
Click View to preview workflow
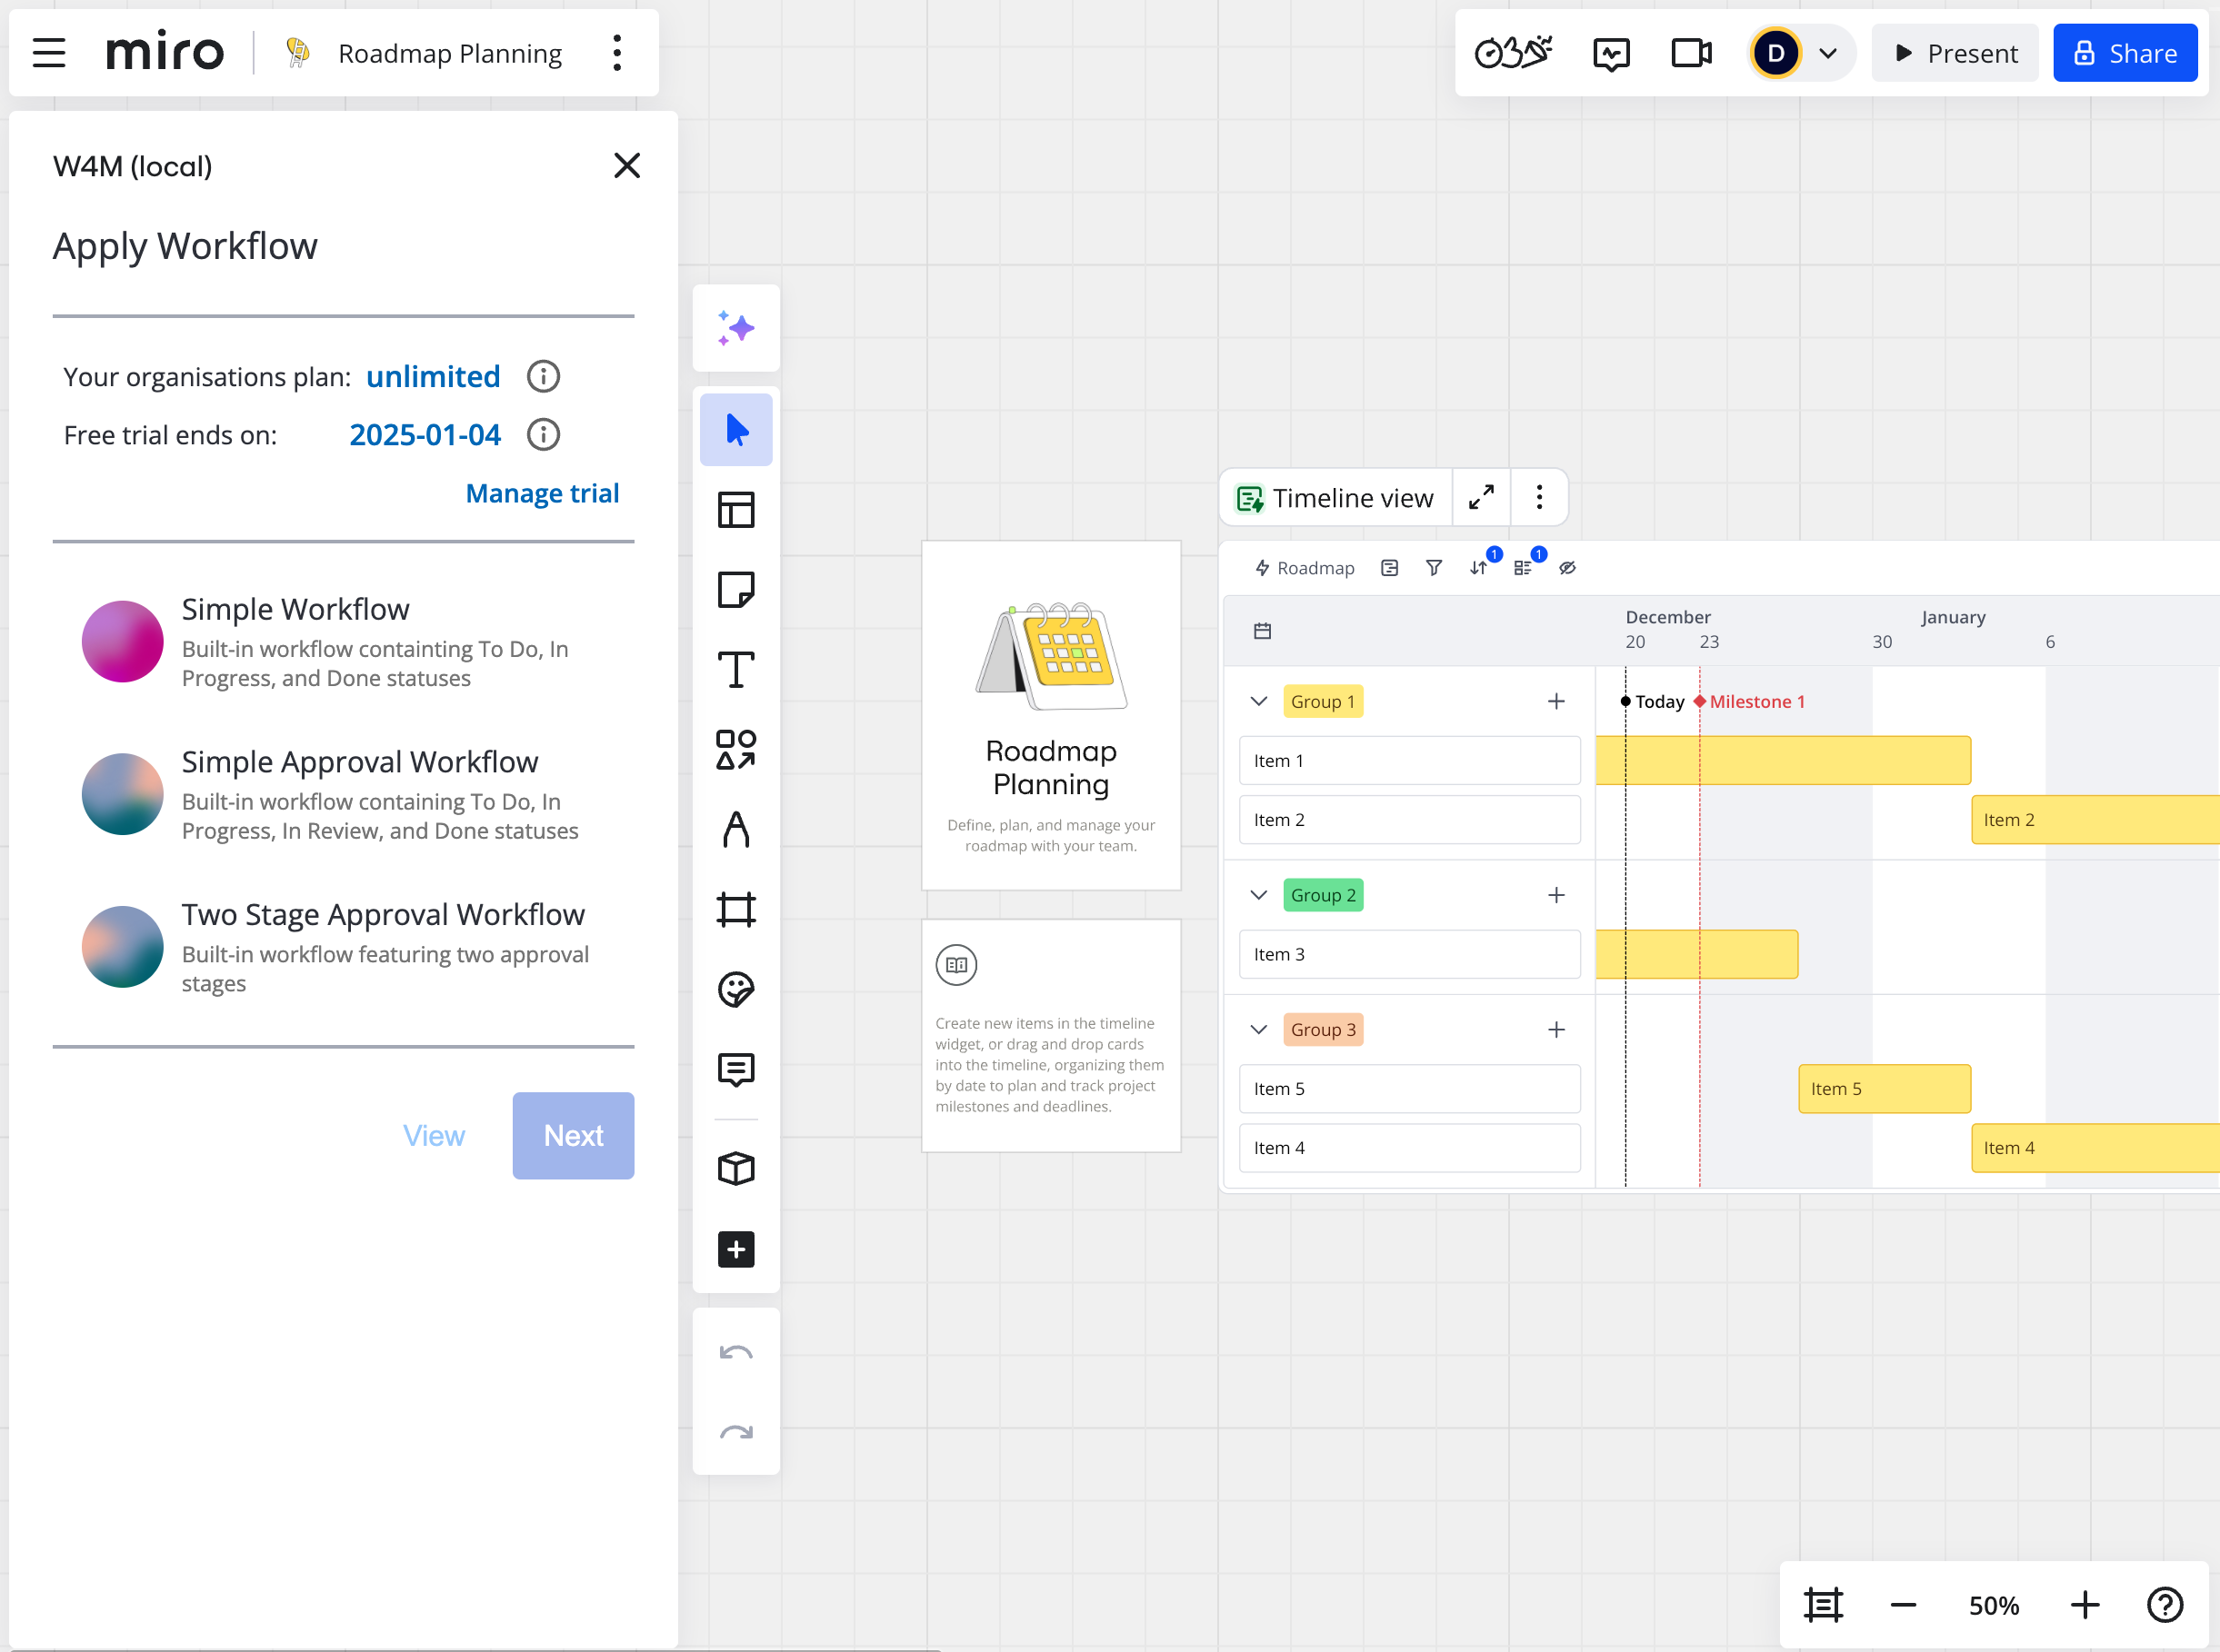(434, 1135)
